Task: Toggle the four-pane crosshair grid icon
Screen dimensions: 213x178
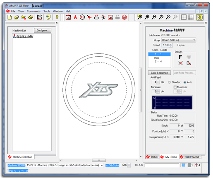Action: pos(184,17)
